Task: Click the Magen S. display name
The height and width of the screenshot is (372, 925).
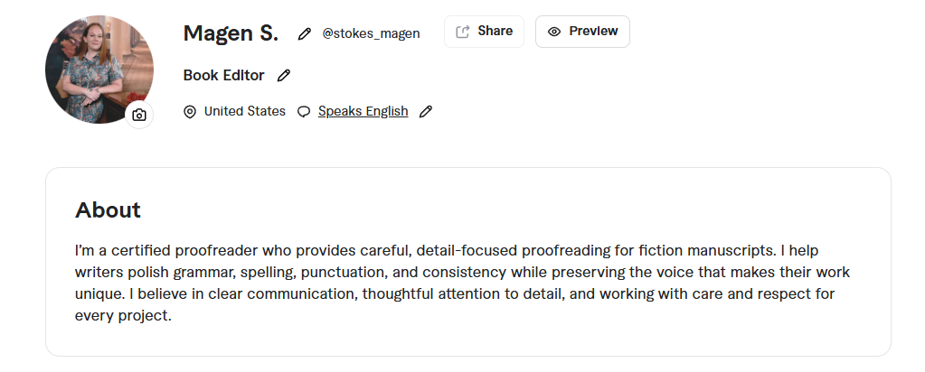Action: (x=231, y=33)
